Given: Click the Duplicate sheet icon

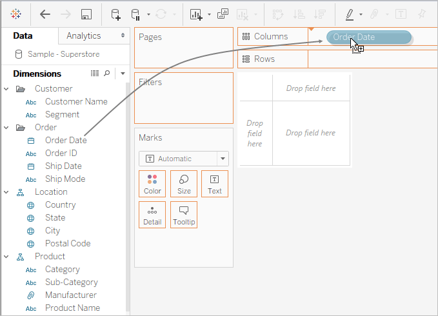Looking at the screenshot, I should [x=223, y=14].
